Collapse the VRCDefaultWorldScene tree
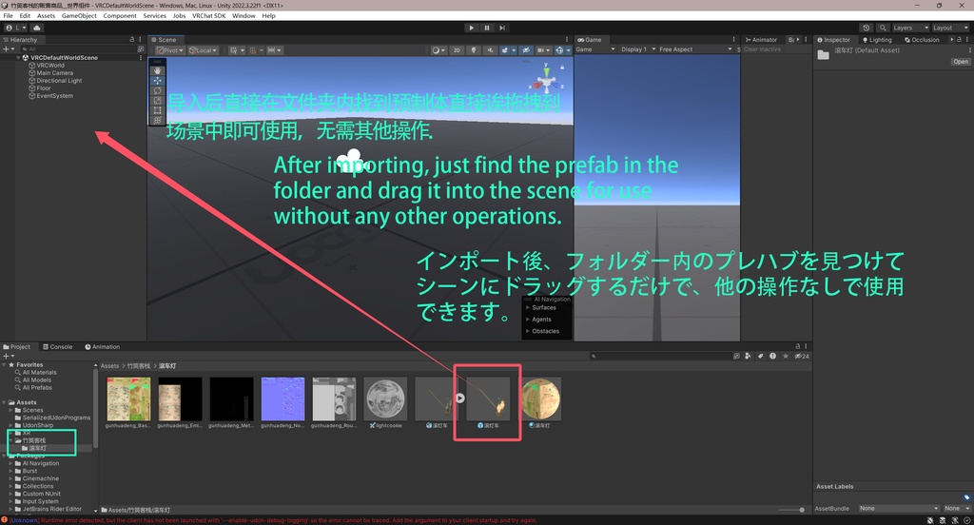 19,57
